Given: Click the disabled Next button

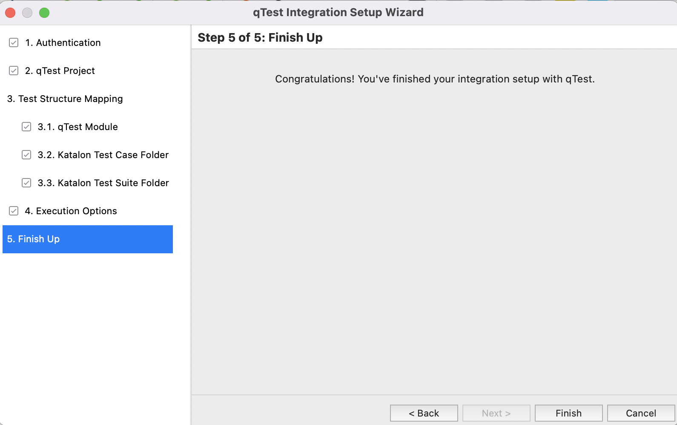Looking at the screenshot, I should click(x=496, y=413).
